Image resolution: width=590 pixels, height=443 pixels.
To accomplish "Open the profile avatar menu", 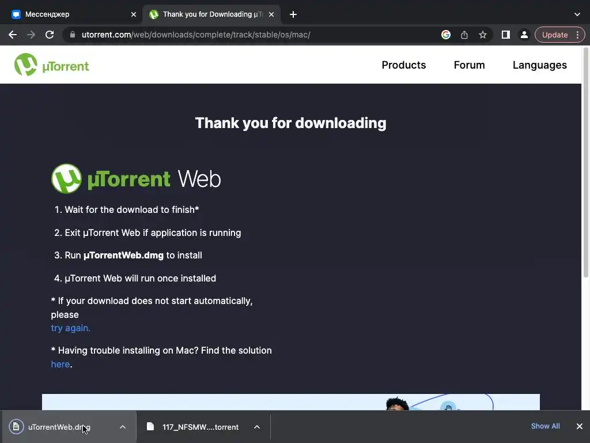I will 524,35.
